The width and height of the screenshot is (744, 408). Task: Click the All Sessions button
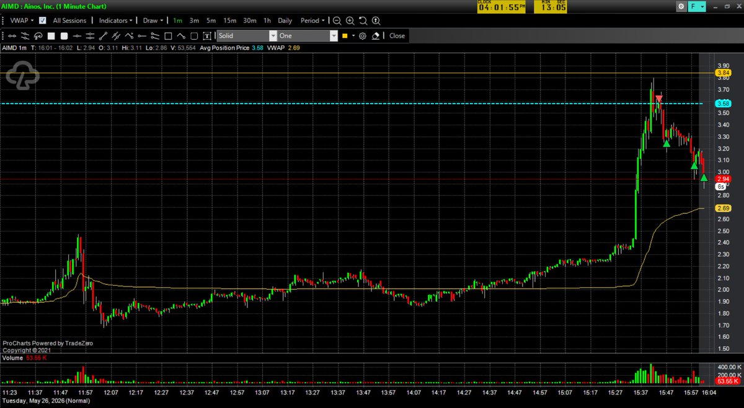pyautogui.click(x=69, y=20)
